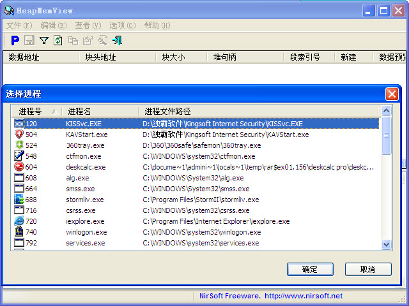Click the 360tray.exe green icon
This screenshot has width=409, height=306.
(19, 145)
